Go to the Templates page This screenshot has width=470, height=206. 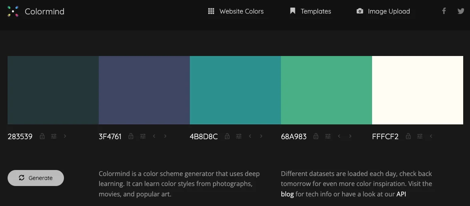click(311, 11)
